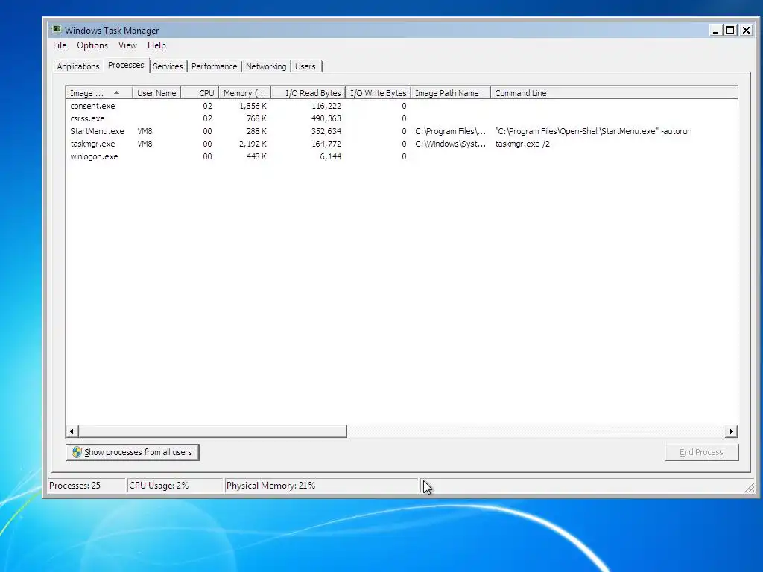
Task: Sort by Memory column header
Action: (244, 93)
